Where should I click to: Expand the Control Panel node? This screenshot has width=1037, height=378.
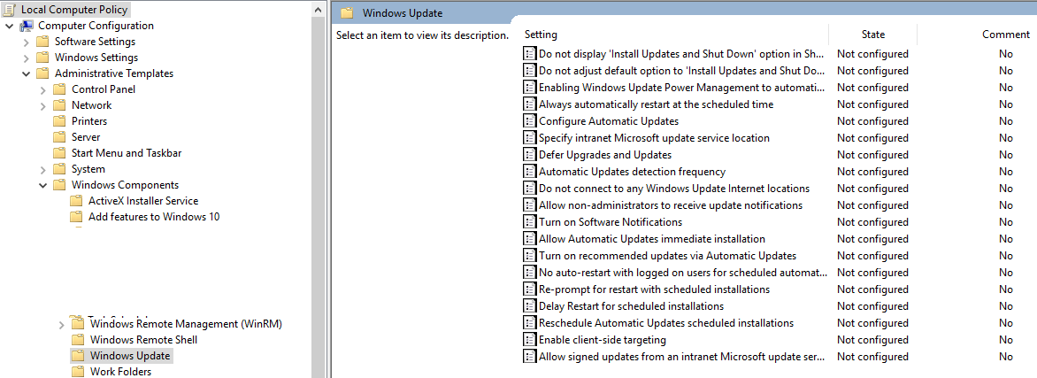click(43, 89)
